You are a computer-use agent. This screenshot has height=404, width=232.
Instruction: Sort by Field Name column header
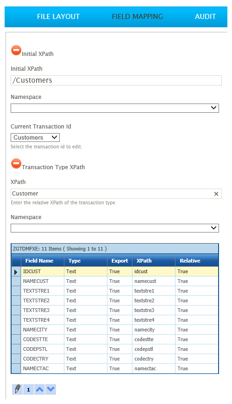(x=43, y=261)
